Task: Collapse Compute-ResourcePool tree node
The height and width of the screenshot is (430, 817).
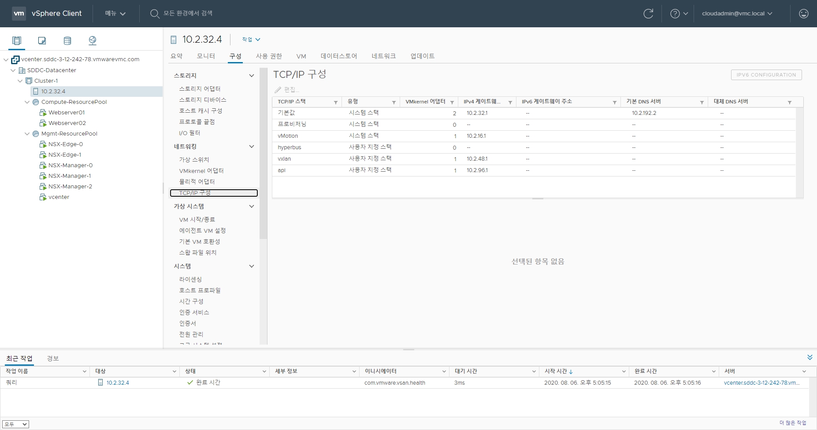Action: click(x=27, y=102)
